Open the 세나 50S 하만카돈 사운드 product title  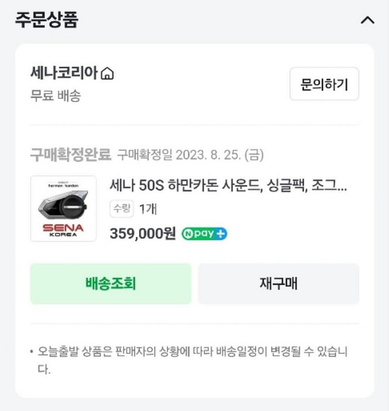point(228,186)
